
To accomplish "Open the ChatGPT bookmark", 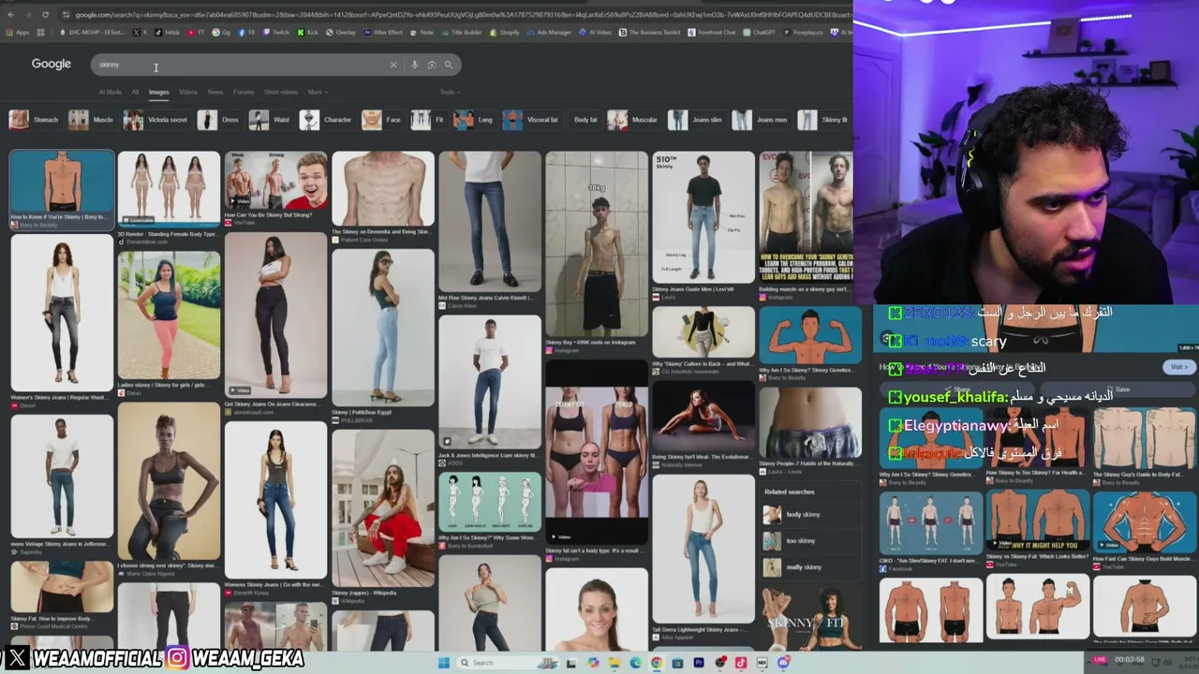I will click(x=760, y=33).
